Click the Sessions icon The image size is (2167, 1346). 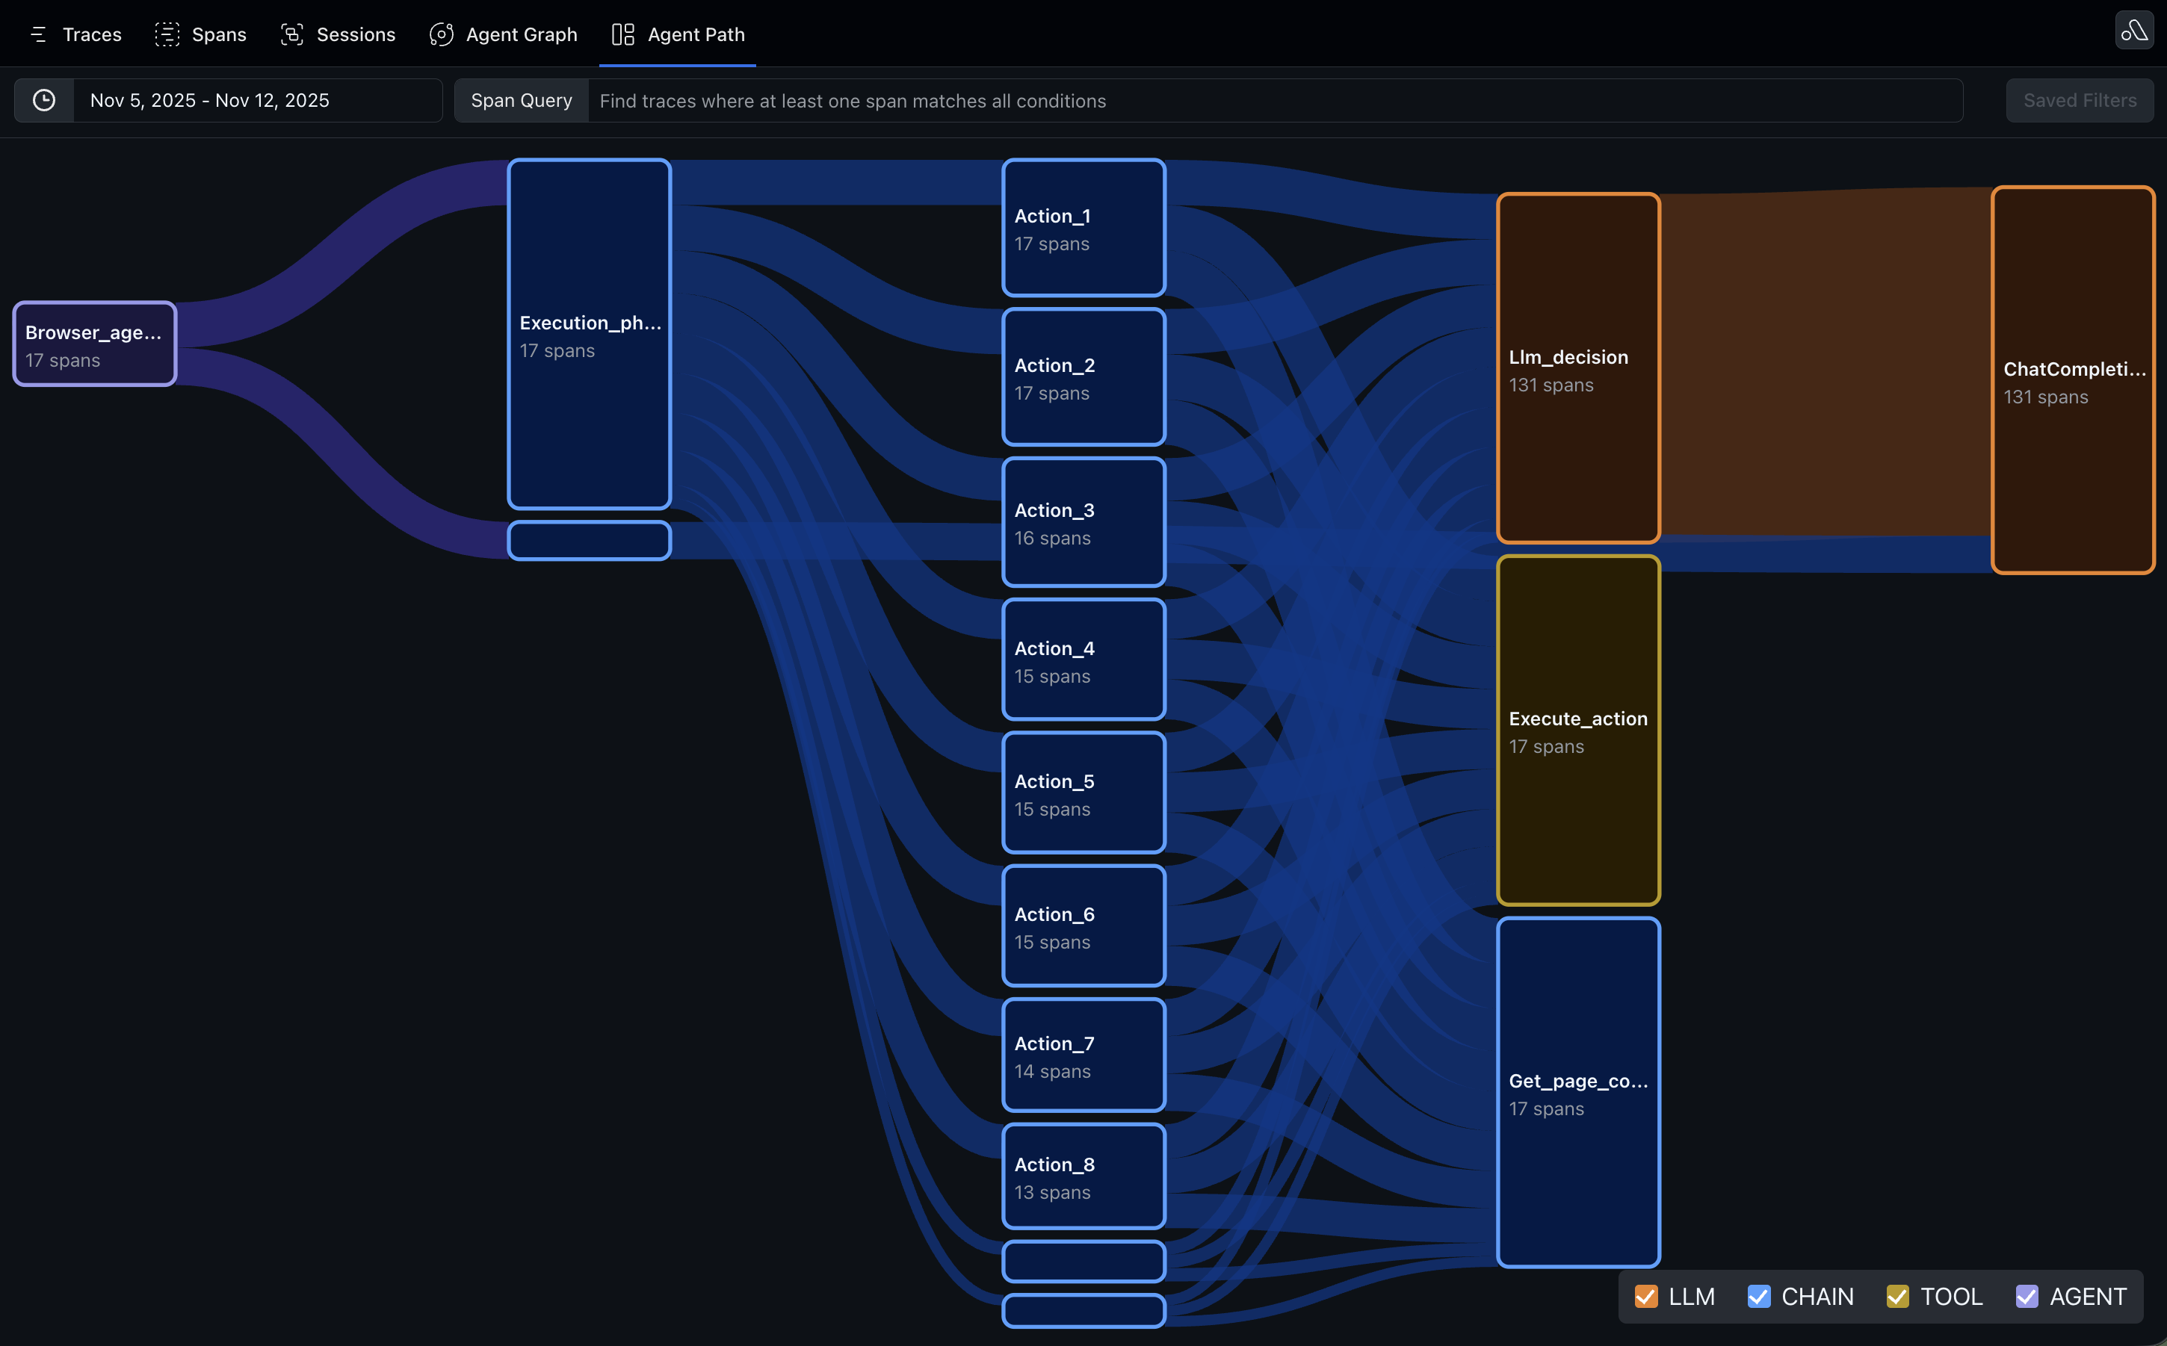tap(292, 34)
